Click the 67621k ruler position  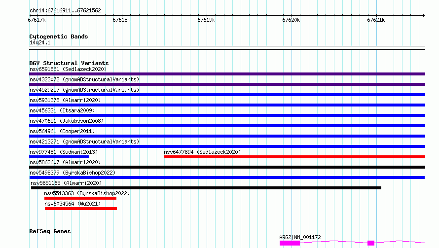[x=376, y=20]
